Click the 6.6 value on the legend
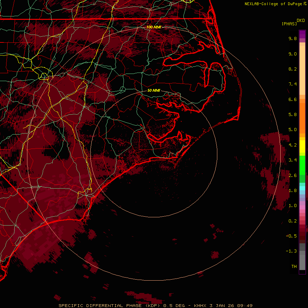308x308 pixels. coord(293,99)
